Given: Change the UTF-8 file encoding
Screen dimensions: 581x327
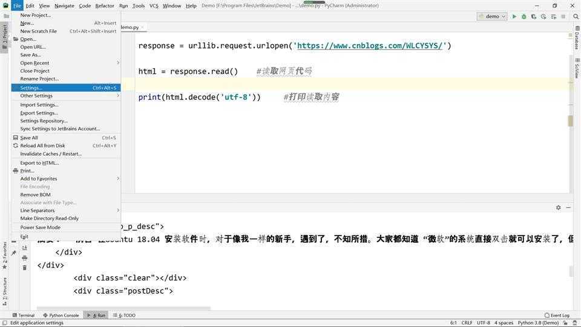Looking at the screenshot, I should 483,323.
